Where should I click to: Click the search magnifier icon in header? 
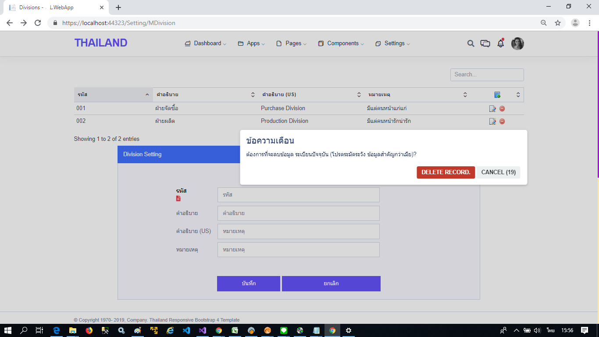[x=471, y=43]
